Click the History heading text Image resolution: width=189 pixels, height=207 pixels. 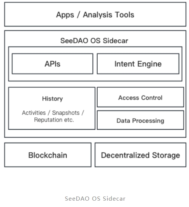click(x=52, y=99)
